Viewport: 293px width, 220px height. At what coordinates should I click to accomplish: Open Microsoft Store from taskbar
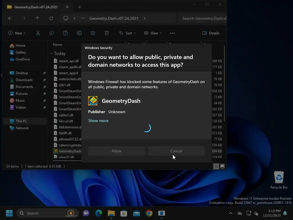click(x=124, y=213)
